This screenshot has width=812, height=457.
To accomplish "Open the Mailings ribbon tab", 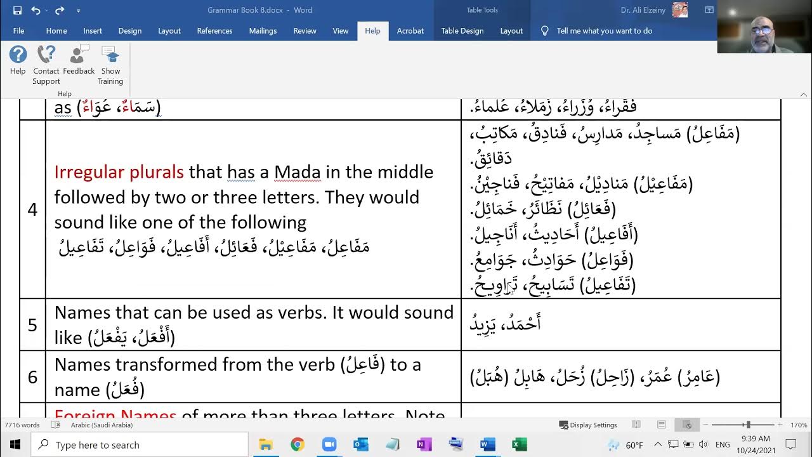I will click(x=263, y=30).
